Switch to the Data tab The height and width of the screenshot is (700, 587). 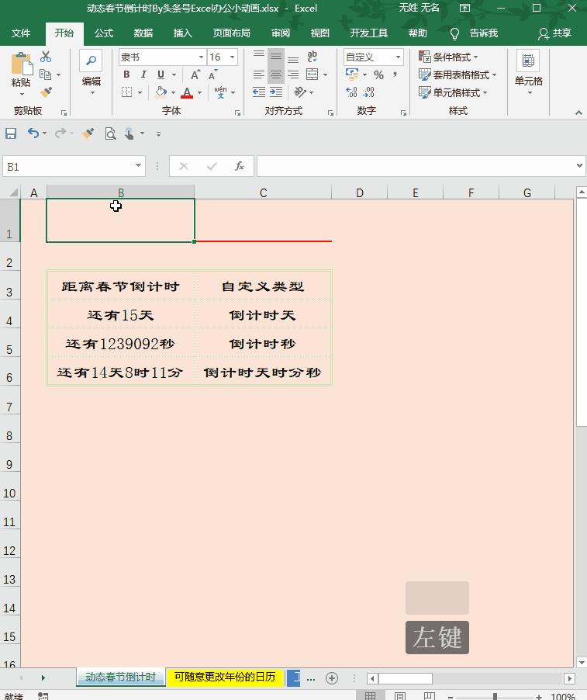pyautogui.click(x=143, y=33)
